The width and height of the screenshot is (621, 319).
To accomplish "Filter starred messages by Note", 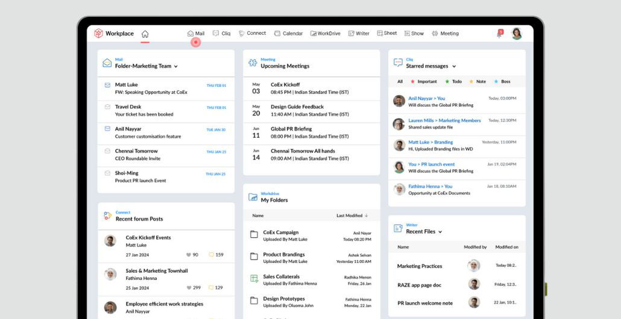I will [478, 81].
